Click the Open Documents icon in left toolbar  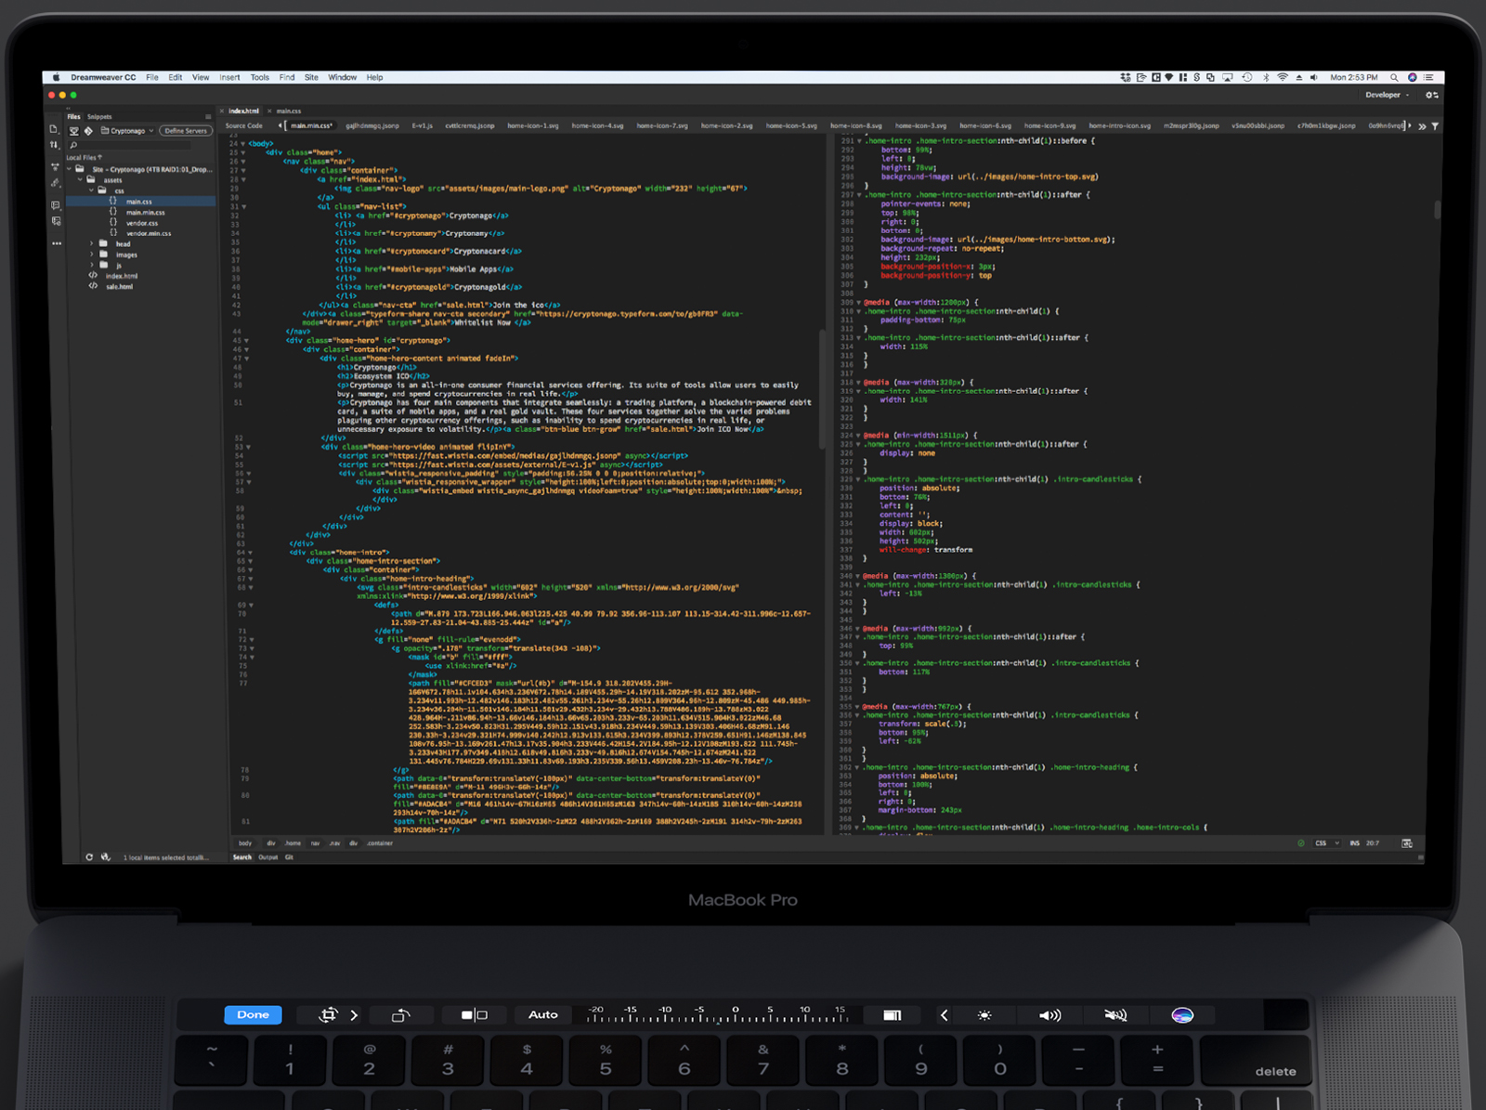pos(53,129)
